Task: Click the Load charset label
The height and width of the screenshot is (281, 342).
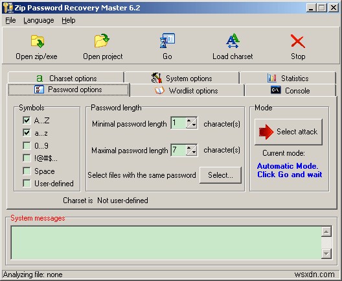Action: pos(233,56)
